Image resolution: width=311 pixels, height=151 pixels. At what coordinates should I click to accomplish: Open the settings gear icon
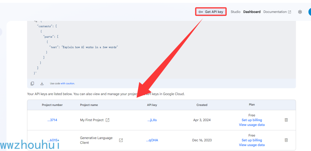coord(300,12)
